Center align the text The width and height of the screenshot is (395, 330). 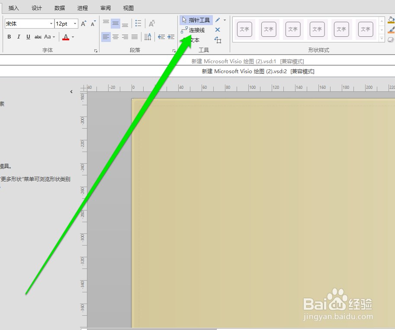(x=116, y=37)
